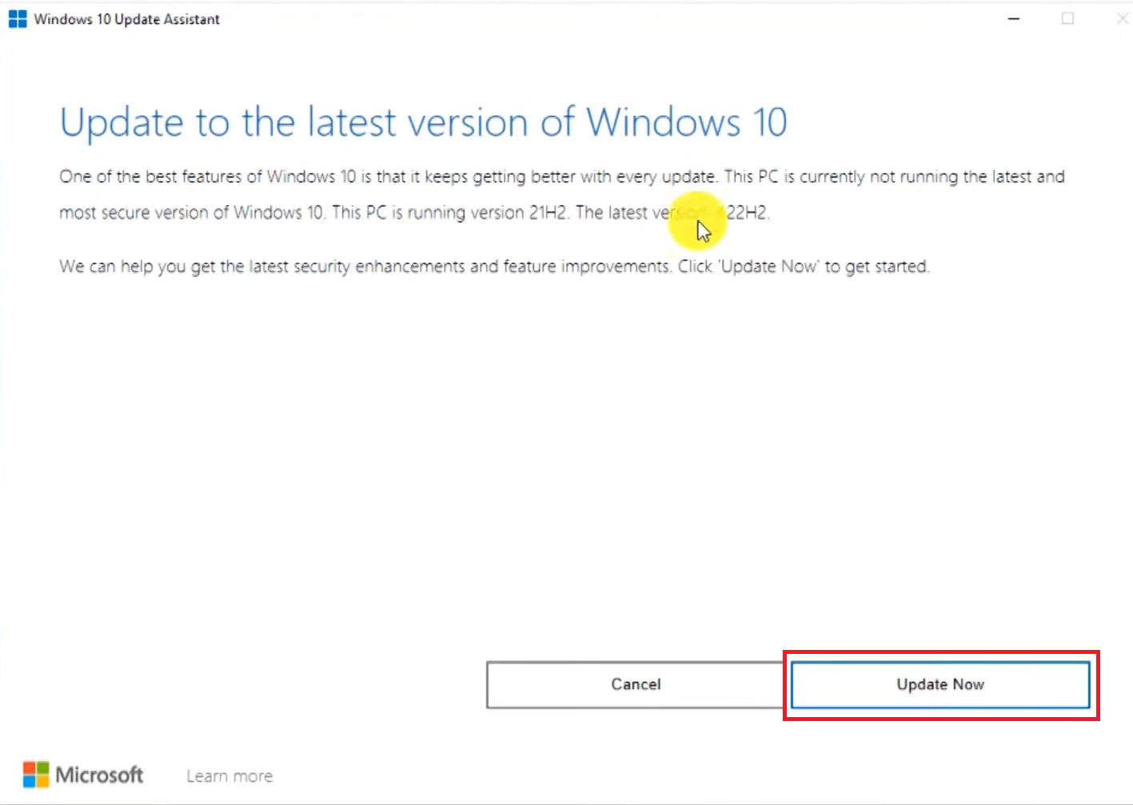The height and width of the screenshot is (805, 1133).
Task: Click the "most secure version" phrase
Action: (x=134, y=213)
